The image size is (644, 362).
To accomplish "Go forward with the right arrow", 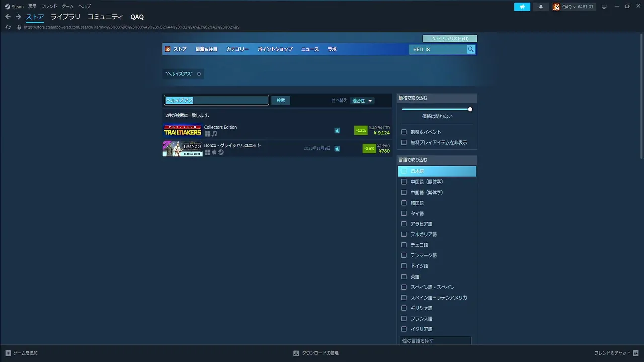I will pyautogui.click(x=18, y=17).
